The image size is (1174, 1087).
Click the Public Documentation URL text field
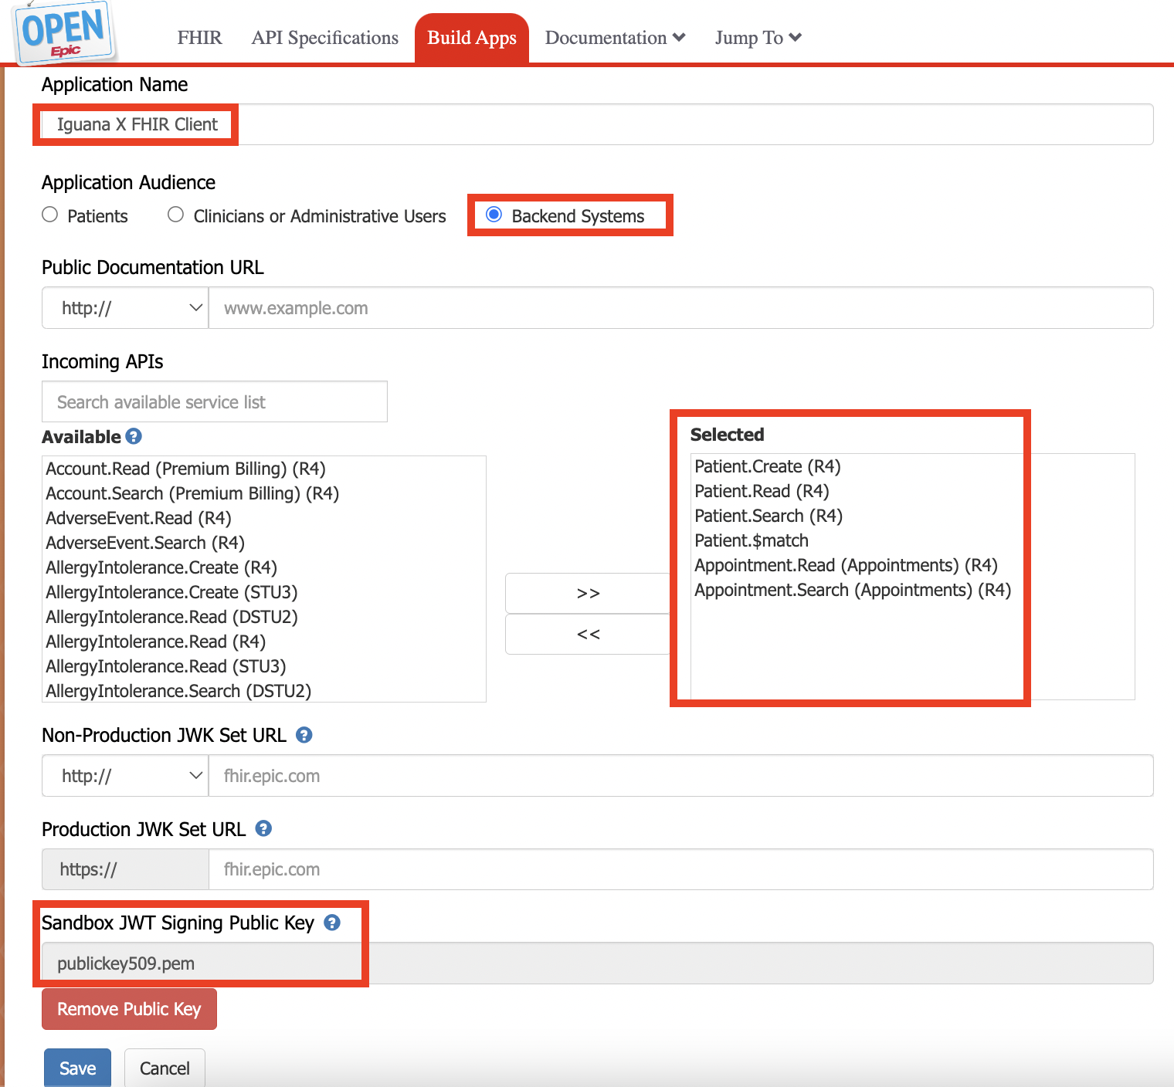pos(681,308)
